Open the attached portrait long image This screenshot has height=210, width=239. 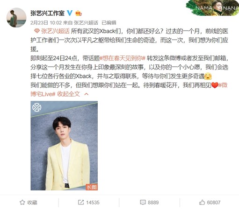64,146
